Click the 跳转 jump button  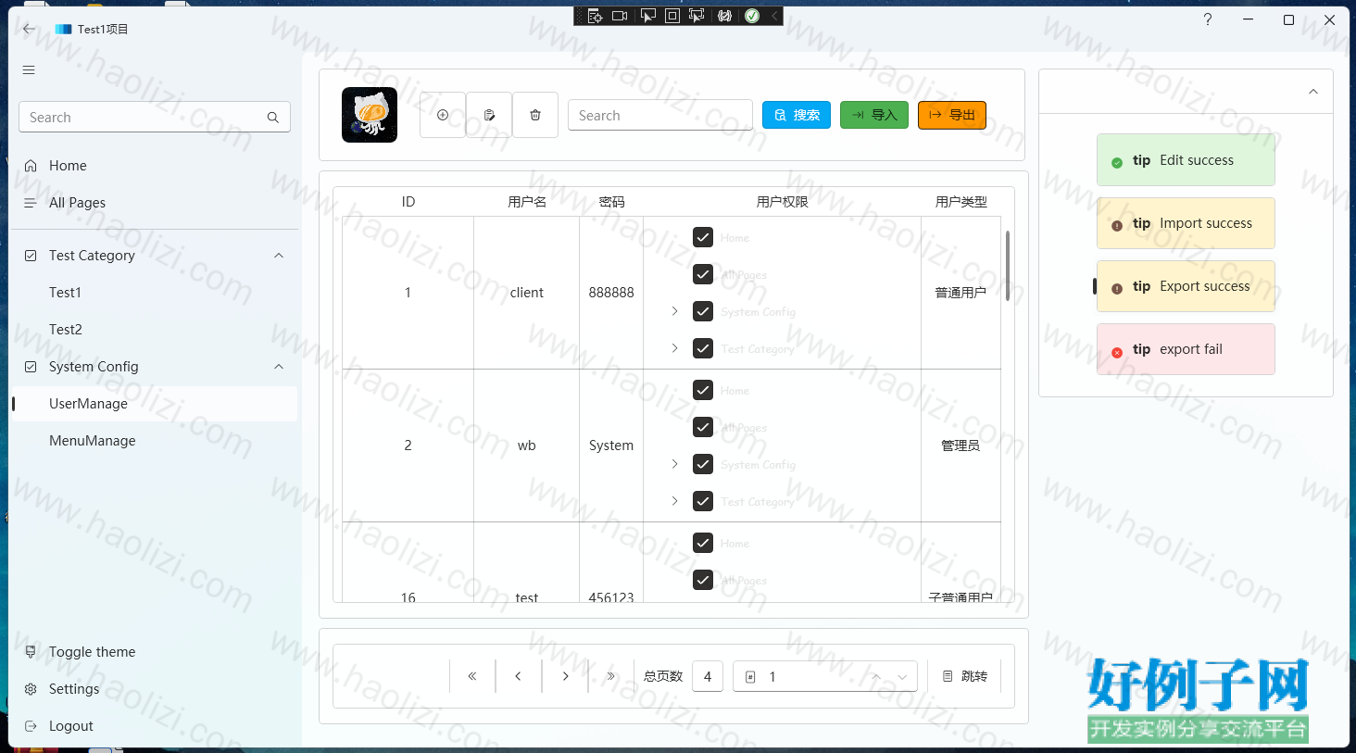click(x=964, y=676)
